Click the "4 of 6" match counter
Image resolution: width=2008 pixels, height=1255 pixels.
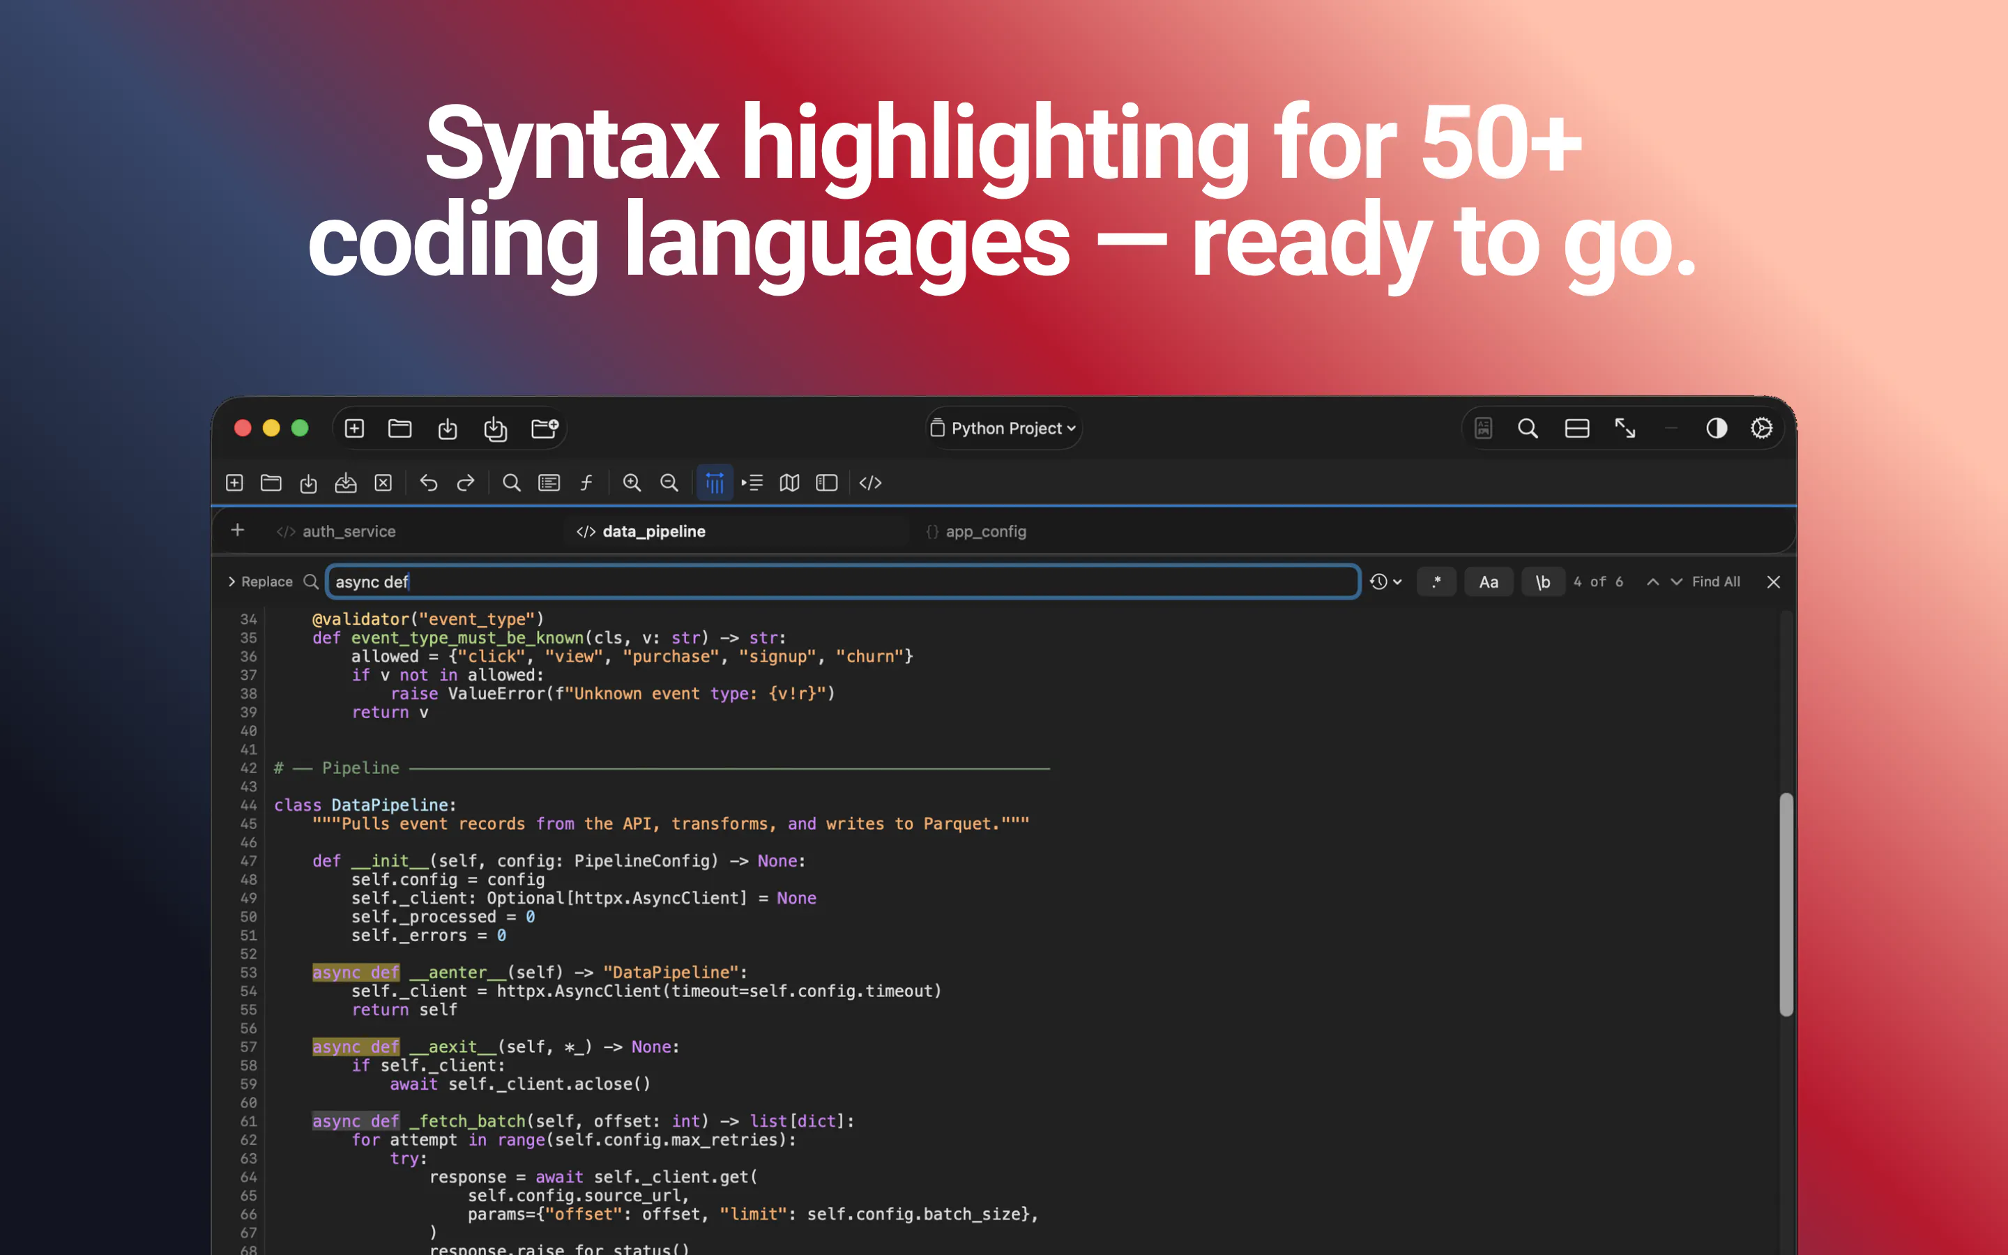1598,582
